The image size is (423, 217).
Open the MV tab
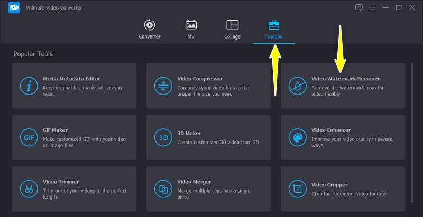[191, 30]
